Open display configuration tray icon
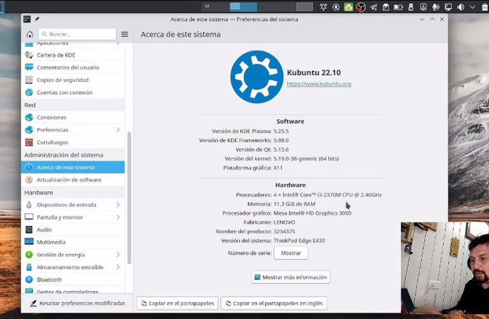 tap(448, 7)
